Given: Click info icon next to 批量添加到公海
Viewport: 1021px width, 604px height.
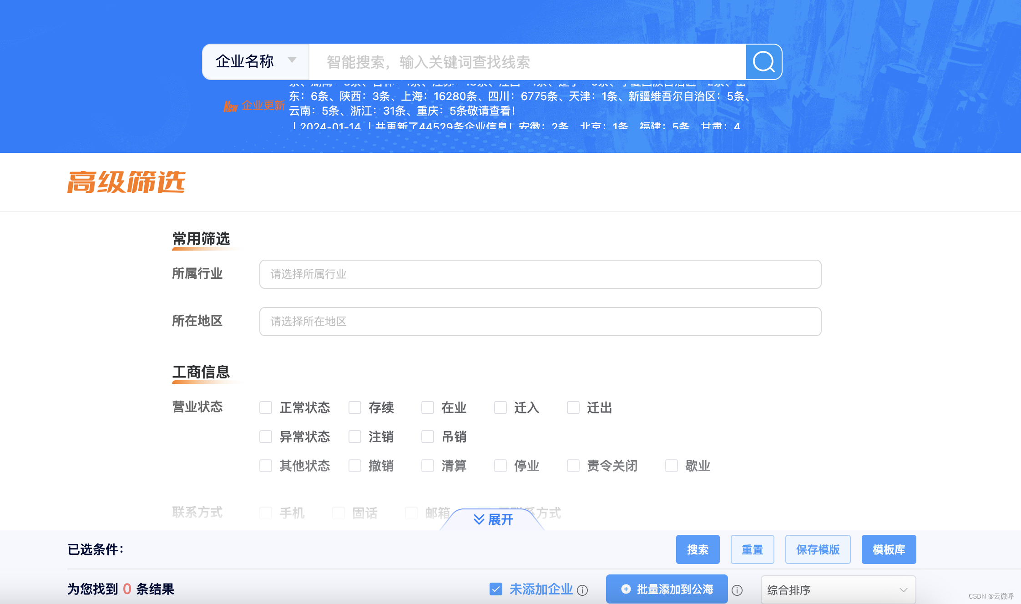Looking at the screenshot, I should (737, 590).
